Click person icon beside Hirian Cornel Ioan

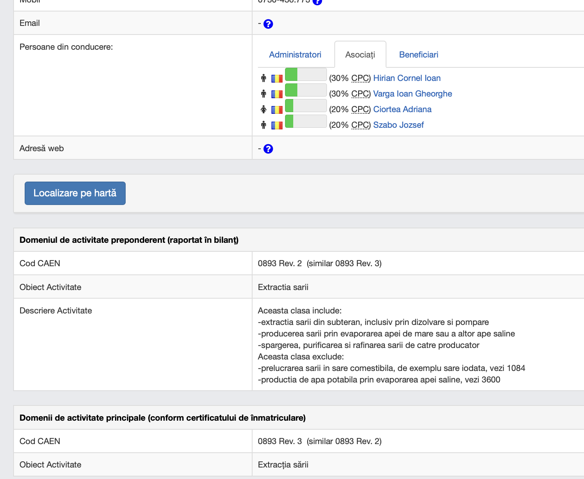264,78
